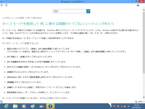Open Paint from the taskbar

[33, 106]
